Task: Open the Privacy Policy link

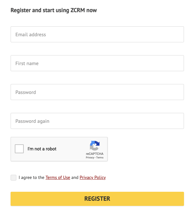Action: pos(93,178)
